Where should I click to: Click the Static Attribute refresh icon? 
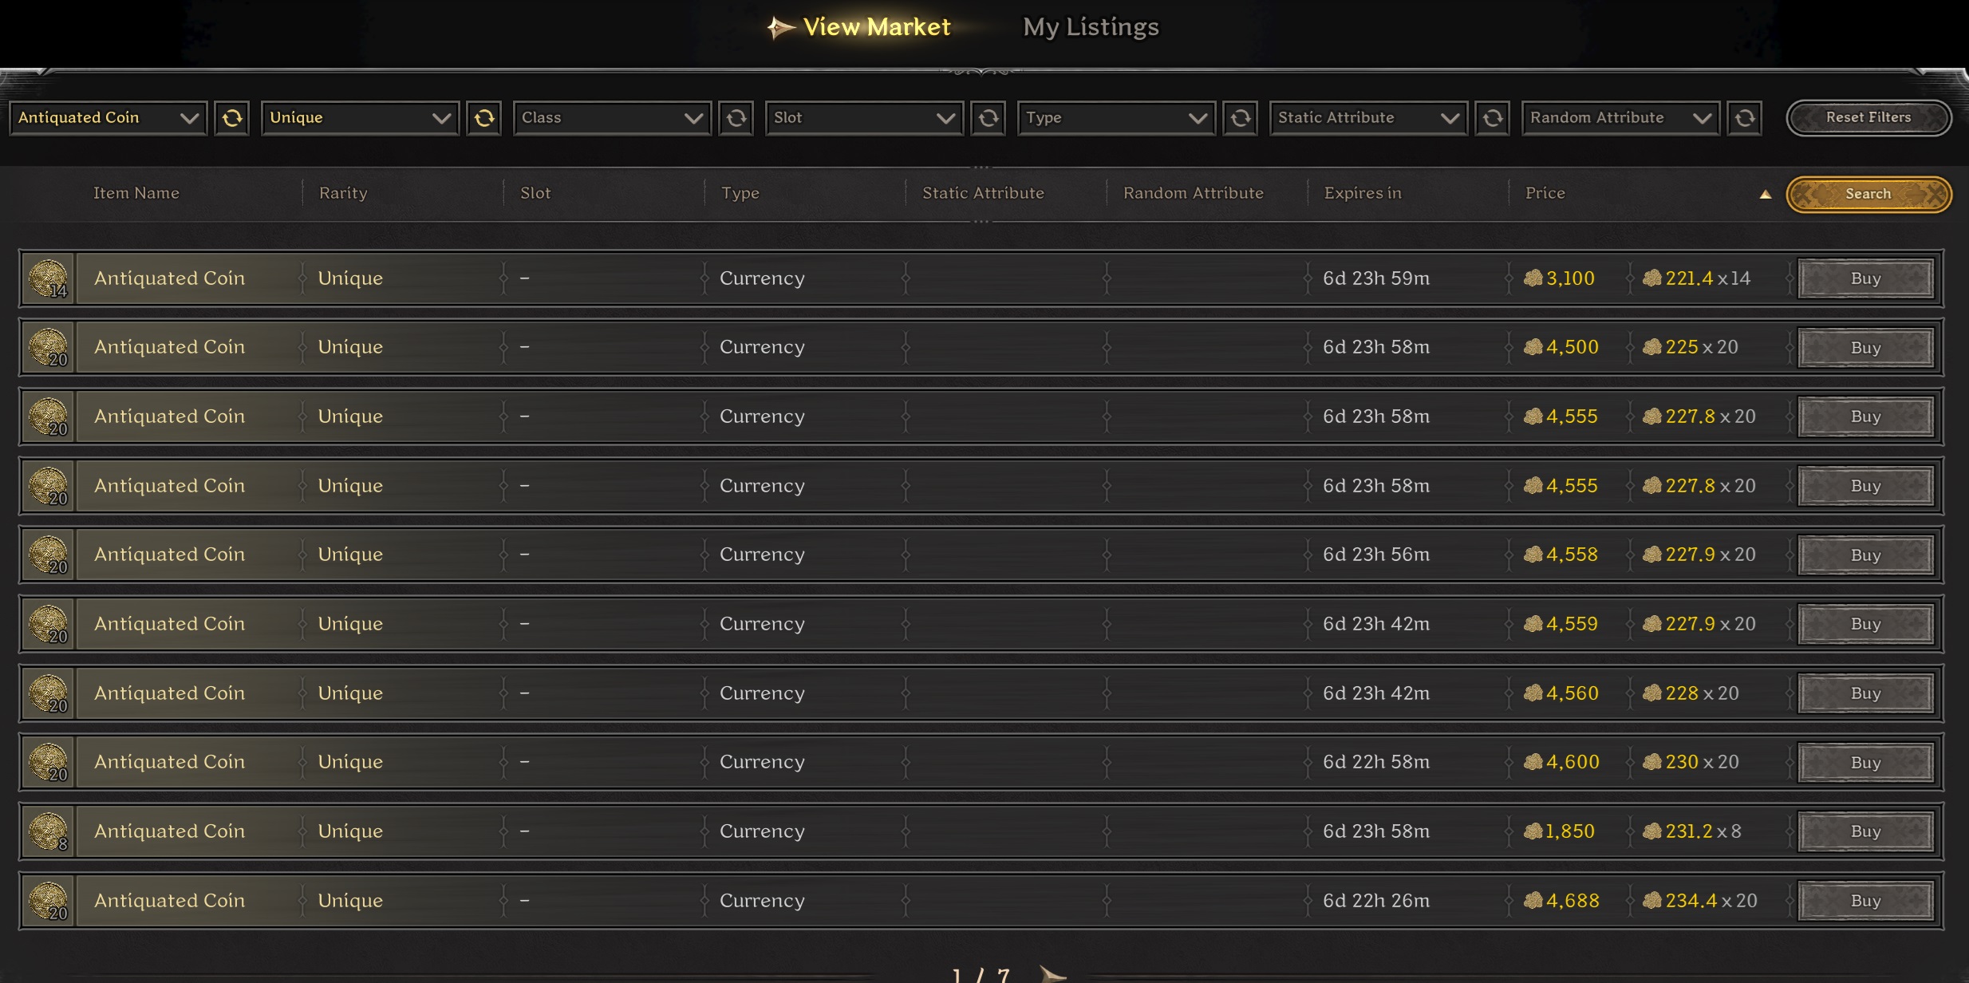coord(1493,118)
